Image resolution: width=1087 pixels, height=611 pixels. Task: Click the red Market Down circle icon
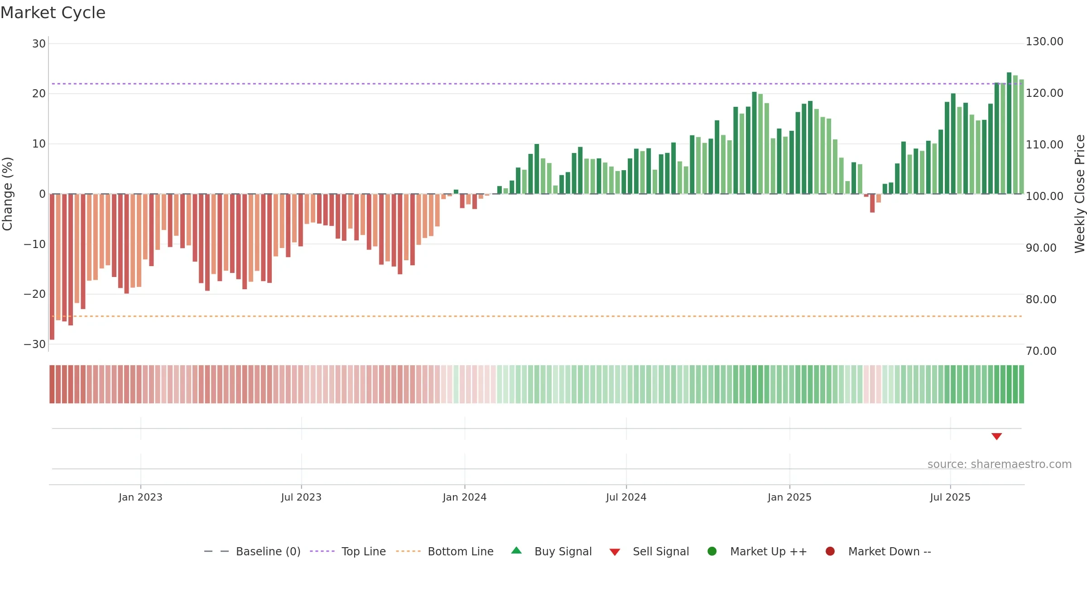point(830,551)
